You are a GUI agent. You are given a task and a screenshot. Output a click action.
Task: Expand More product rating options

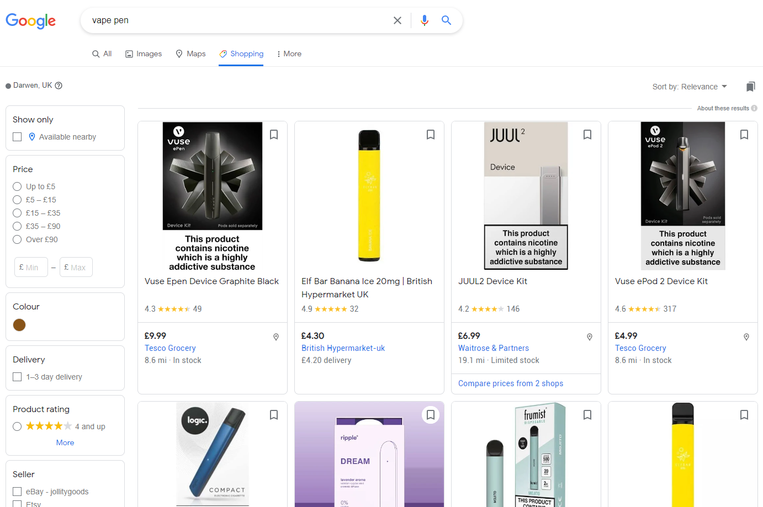(x=65, y=442)
